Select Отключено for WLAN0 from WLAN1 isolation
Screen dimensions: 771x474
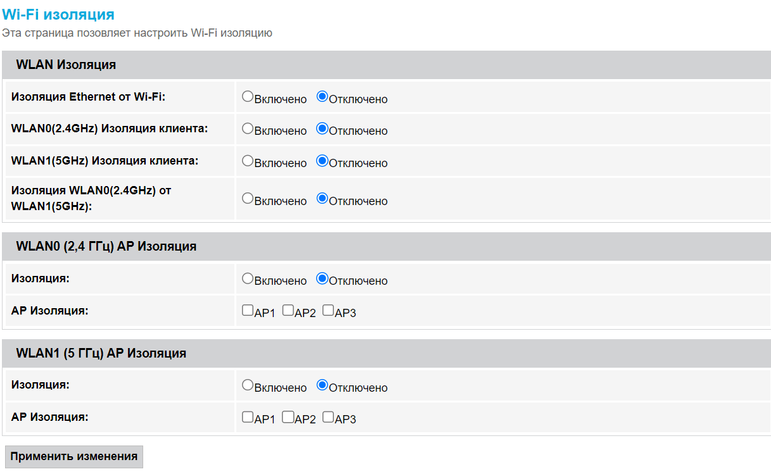click(x=322, y=198)
